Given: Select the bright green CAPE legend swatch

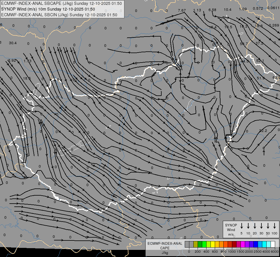Looking at the screenshot, I should (x=204, y=244).
